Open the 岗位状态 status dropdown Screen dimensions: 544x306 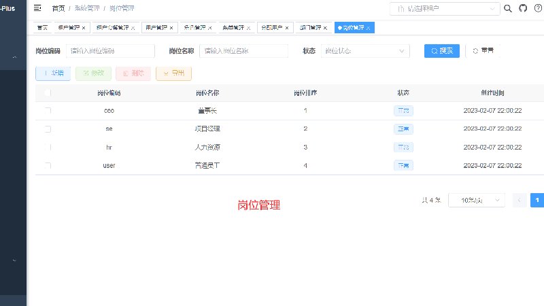pos(365,51)
